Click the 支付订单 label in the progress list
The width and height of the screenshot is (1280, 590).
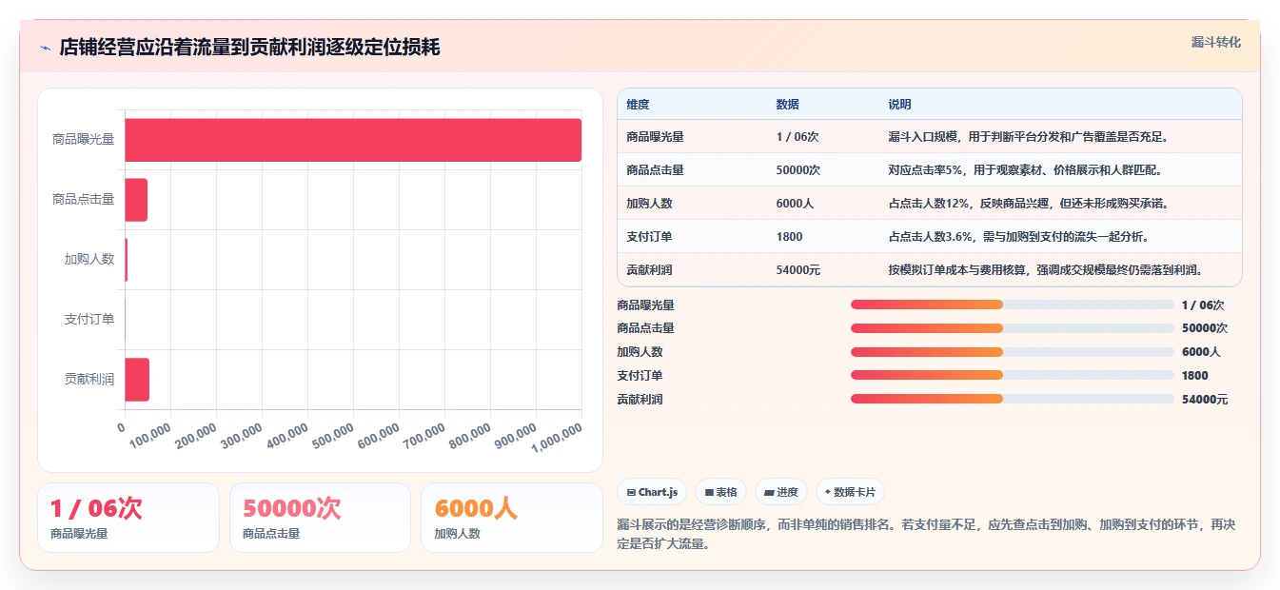[640, 376]
